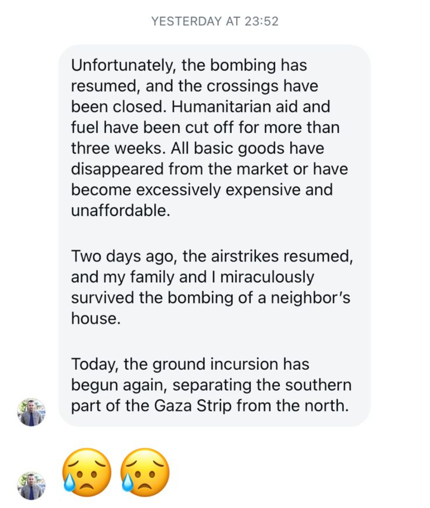Screen dimensions: 430x508
Task: Select the message bubble about bombing resuming
Action: pos(214,235)
